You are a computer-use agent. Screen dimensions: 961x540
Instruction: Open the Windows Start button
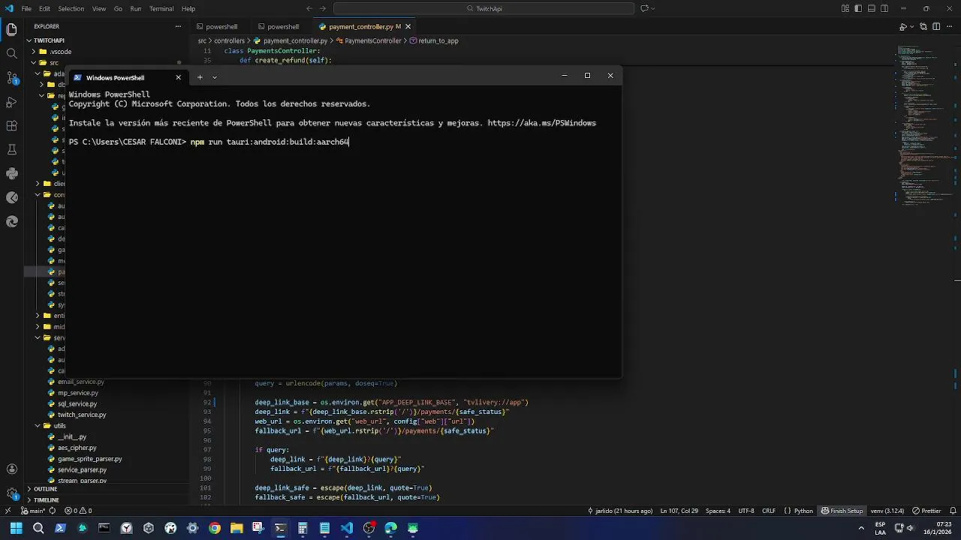(16, 528)
